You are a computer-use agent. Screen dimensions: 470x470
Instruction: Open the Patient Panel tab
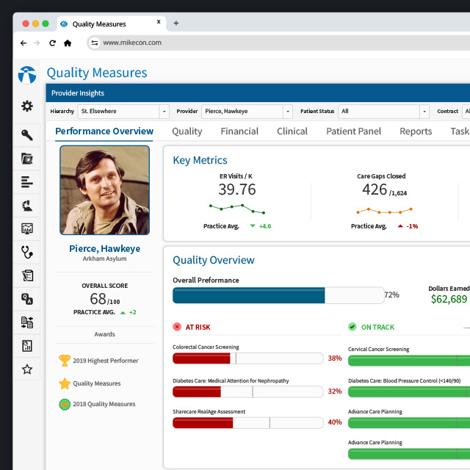[353, 131]
